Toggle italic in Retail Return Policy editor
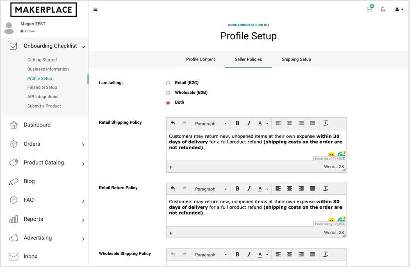The image size is (410, 267). point(249,188)
